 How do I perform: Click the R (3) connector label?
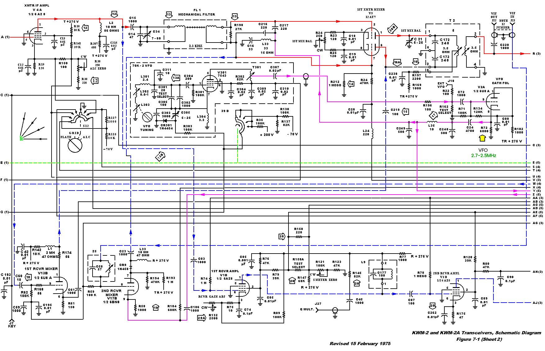(x=537, y=54)
